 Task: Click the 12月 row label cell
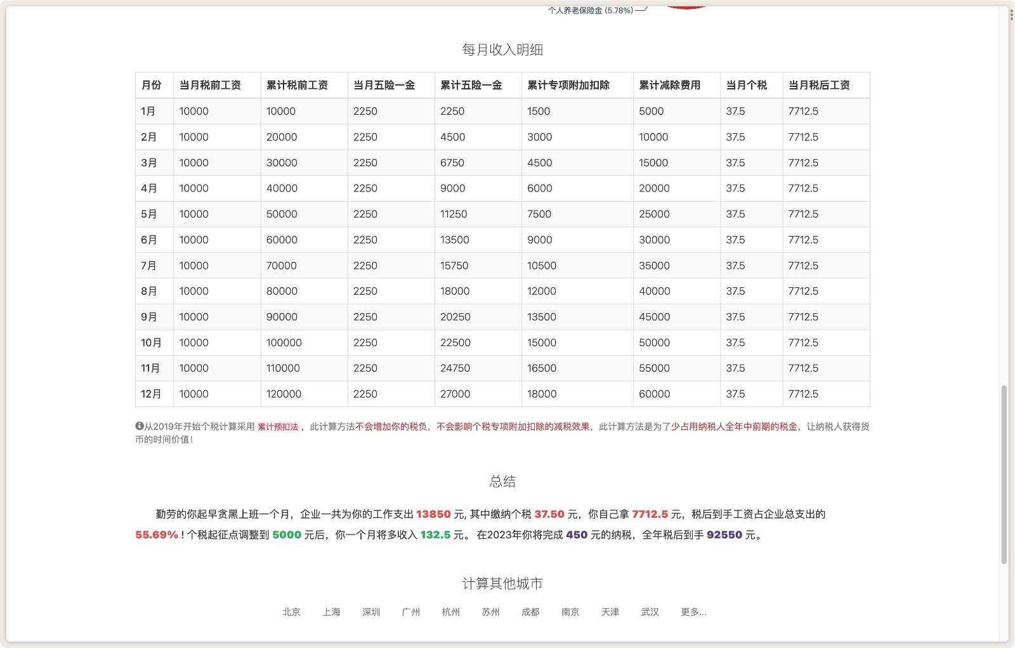[152, 394]
